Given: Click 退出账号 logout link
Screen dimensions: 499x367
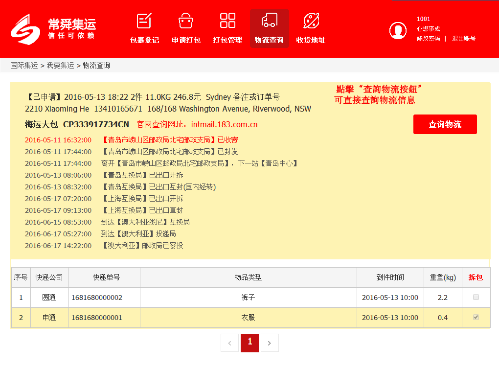Looking at the screenshot, I should [463, 39].
